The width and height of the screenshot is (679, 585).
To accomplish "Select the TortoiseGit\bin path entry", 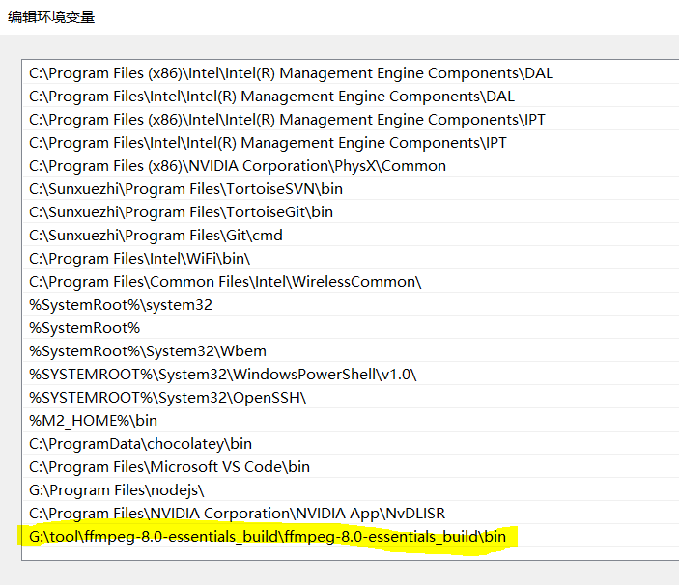I will tap(351, 211).
